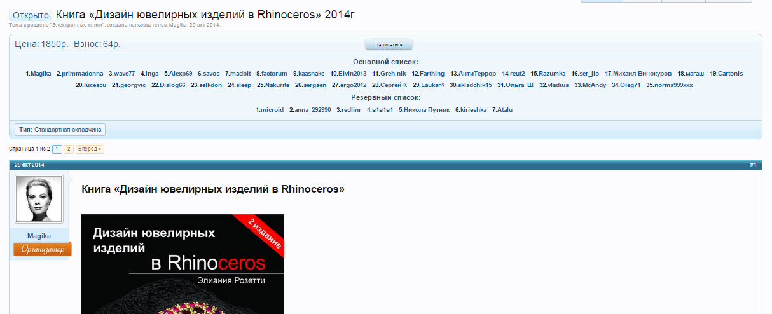Select redlinr in reserve list
This screenshot has height=314, width=772.
coord(351,110)
